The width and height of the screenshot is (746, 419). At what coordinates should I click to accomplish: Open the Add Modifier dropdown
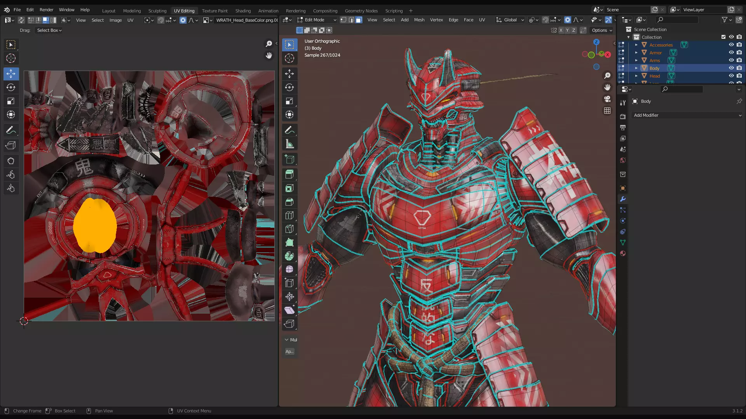[687, 115]
